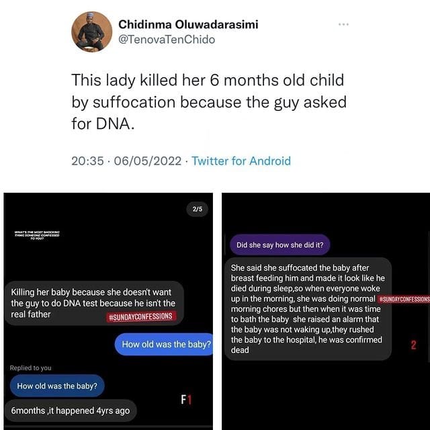Click the @TenovaTenChido handle
The width and height of the screenshot is (430, 430).
167,40
